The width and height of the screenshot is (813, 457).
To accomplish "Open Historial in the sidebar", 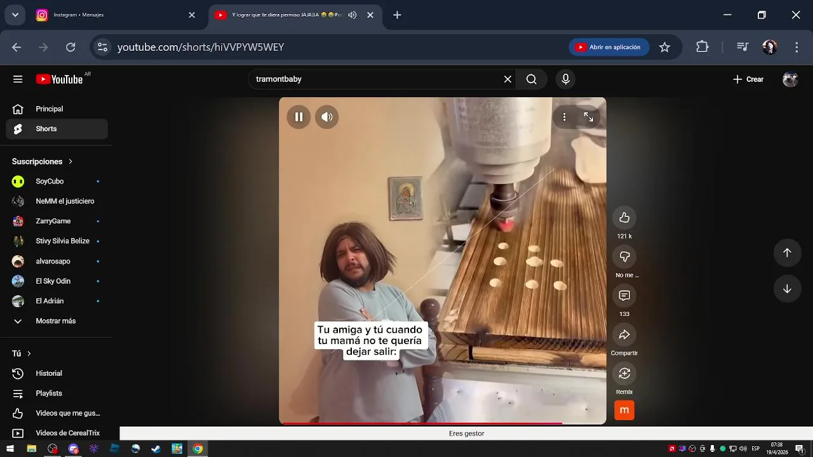I will pyautogui.click(x=57, y=374).
